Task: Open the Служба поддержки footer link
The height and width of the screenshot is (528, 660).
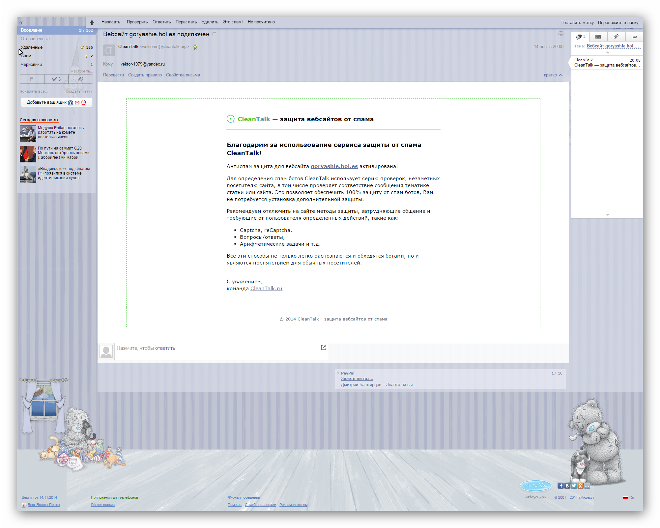Action: (260, 505)
